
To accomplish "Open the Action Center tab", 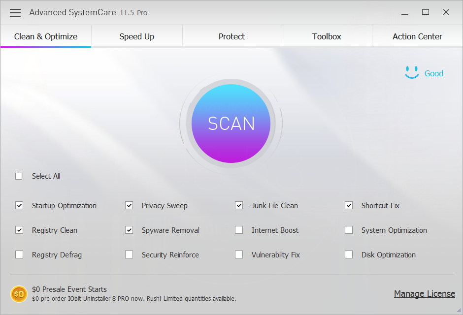I will coord(417,36).
